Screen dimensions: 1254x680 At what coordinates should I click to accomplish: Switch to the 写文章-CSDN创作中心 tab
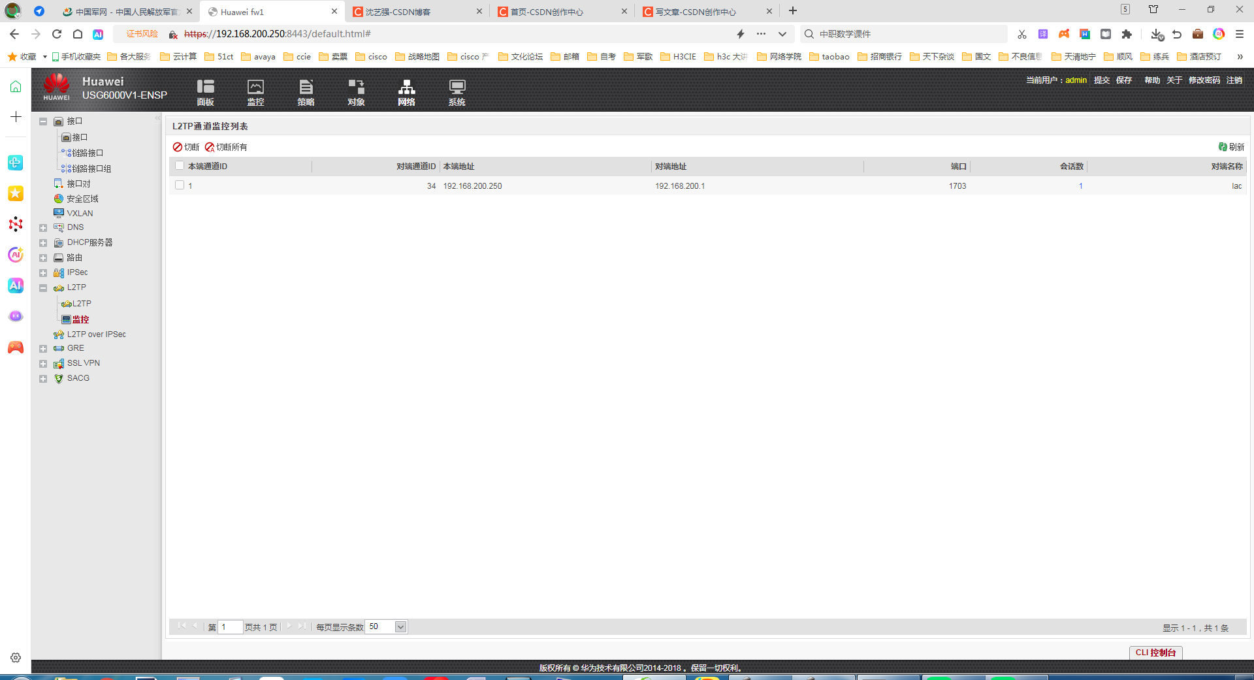708,12
